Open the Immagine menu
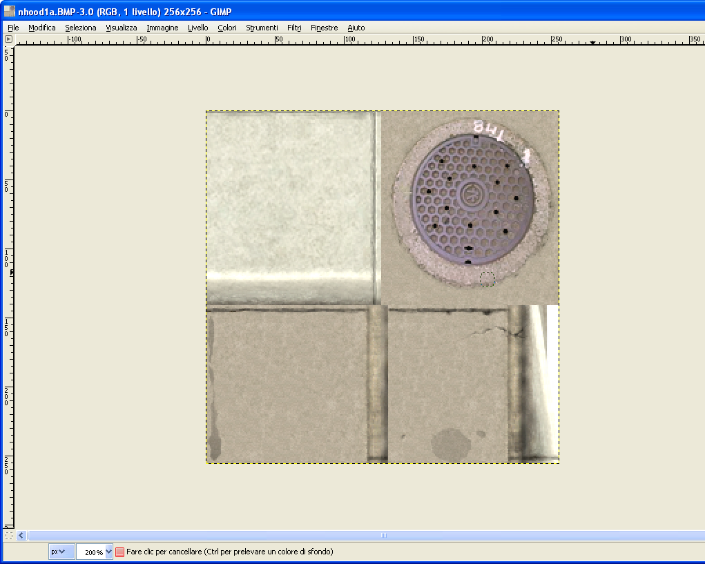705x564 pixels. (162, 28)
